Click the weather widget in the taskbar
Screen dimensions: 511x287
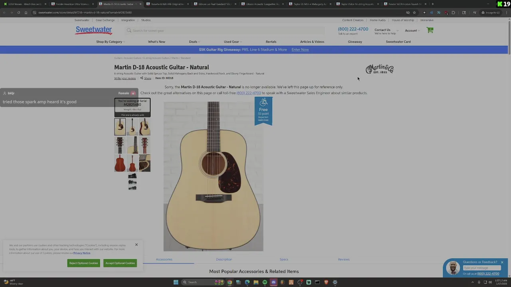[x=14, y=282]
